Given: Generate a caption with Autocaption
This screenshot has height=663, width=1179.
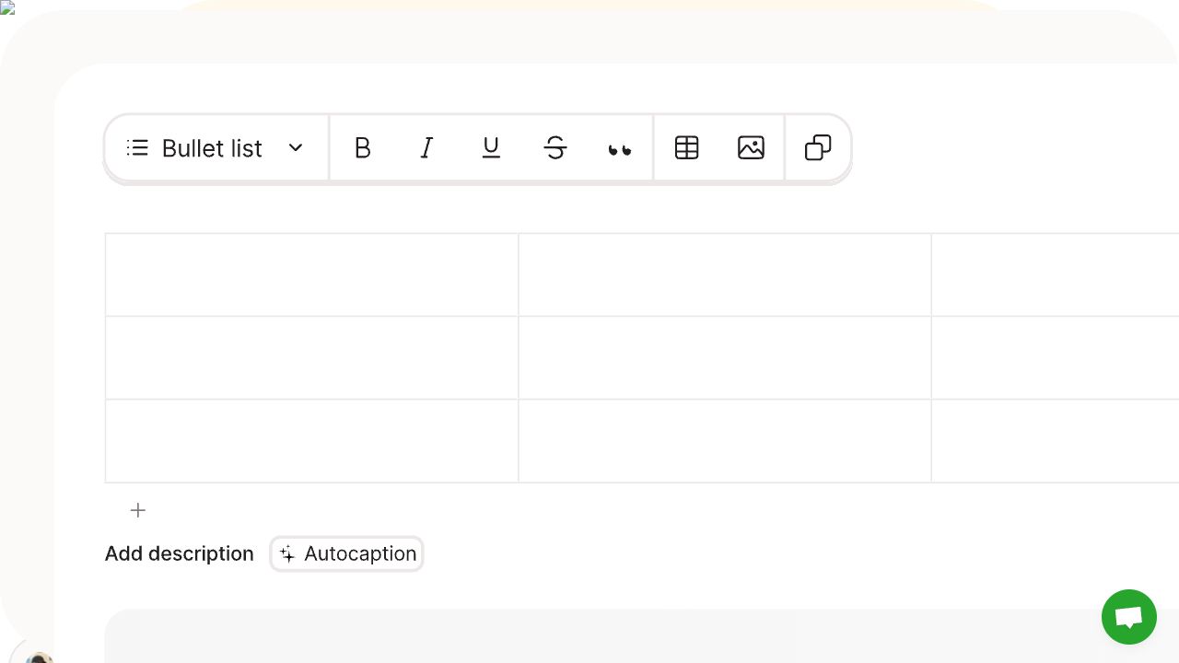Looking at the screenshot, I should click(347, 553).
